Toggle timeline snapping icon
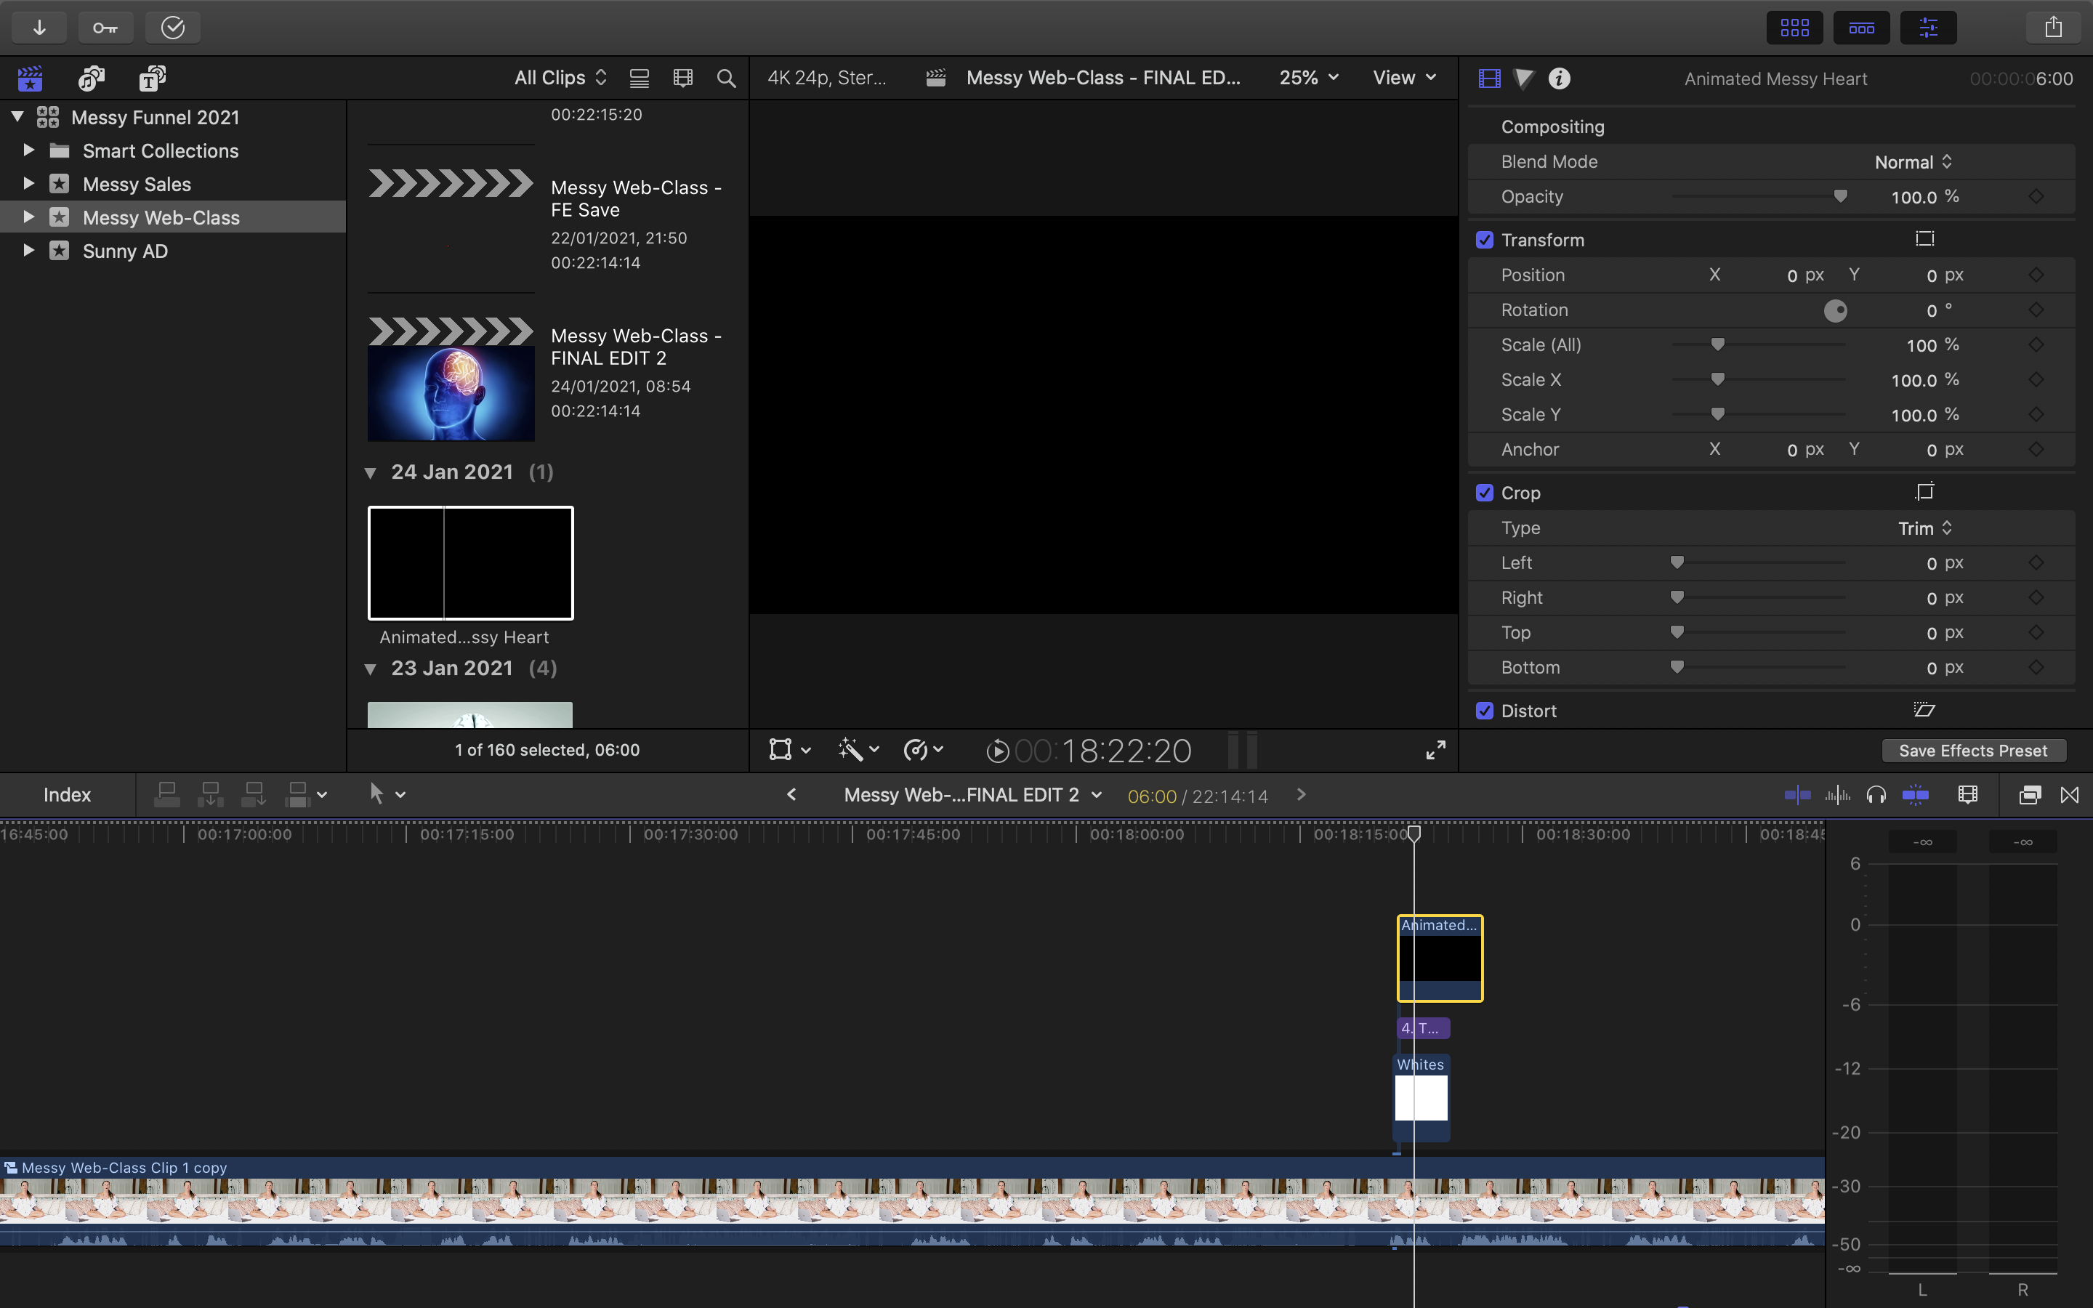Screen dimensions: 2093x1308 [x=1915, y=795]
